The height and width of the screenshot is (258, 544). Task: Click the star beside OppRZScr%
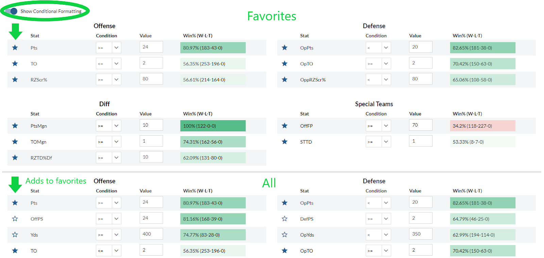tap(285, 79)
